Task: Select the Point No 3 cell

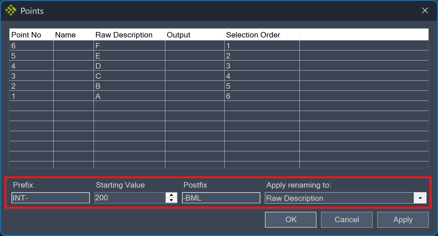Action: click(x=31, y=76)
